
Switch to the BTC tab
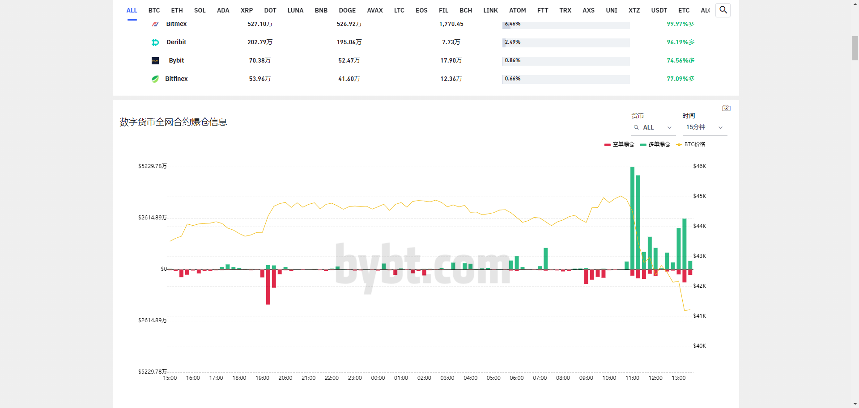[154, 10]
